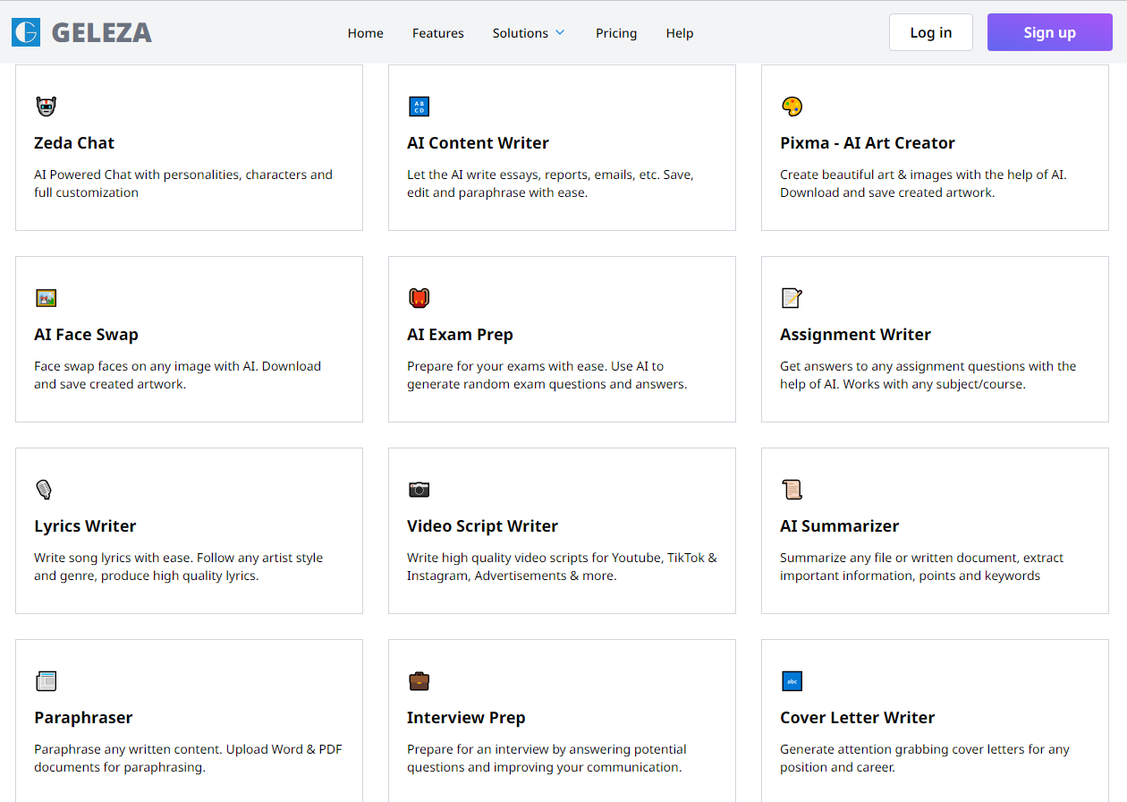Open the Video Script Writer heading
The height and width of the screenshot is (802, 1127).
pos(482,526)
